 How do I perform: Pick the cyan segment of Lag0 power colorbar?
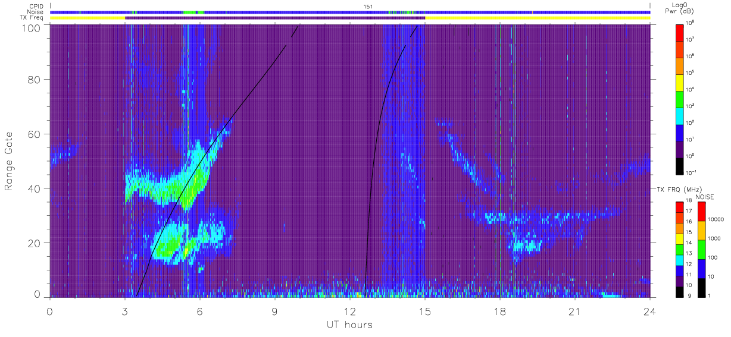tap(680, 115)
